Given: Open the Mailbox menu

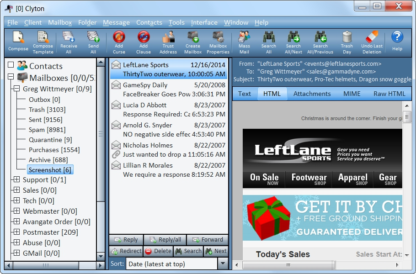Looking at the screenshot, I should 60,22.
